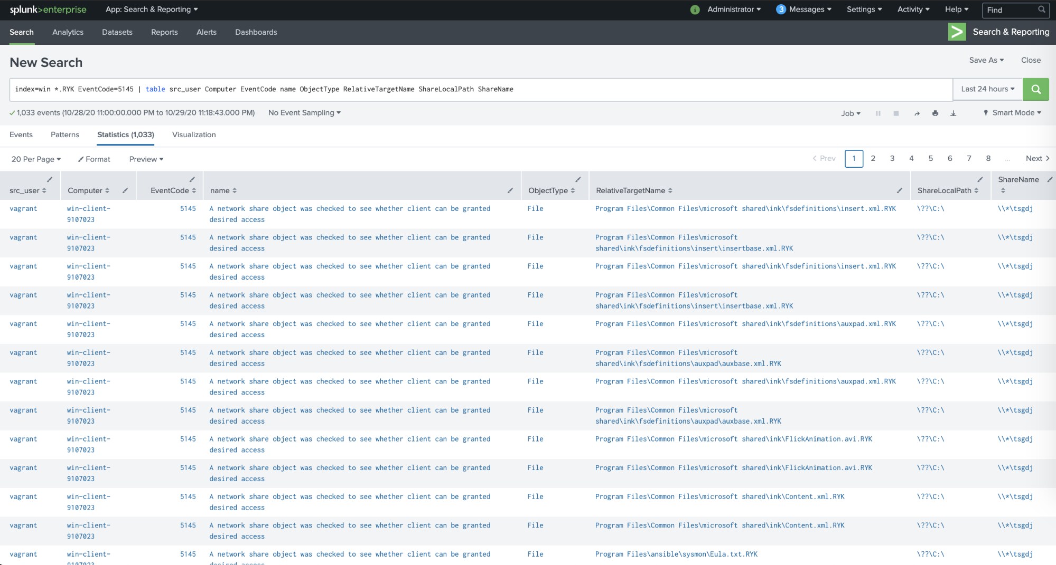Click the Eula.txt.RYK path cell
Image resolution: width=1056 pixels, height=565 pixels.
(676, 554)
